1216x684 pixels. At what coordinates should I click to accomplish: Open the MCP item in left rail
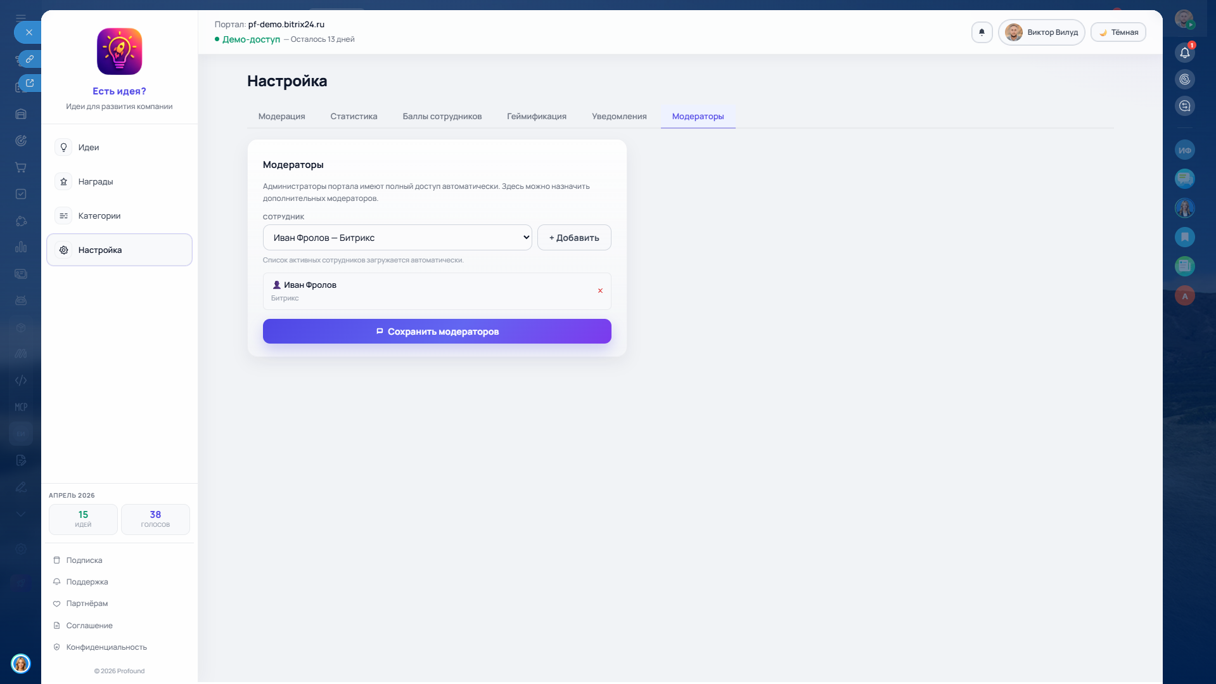coord(21,407)
